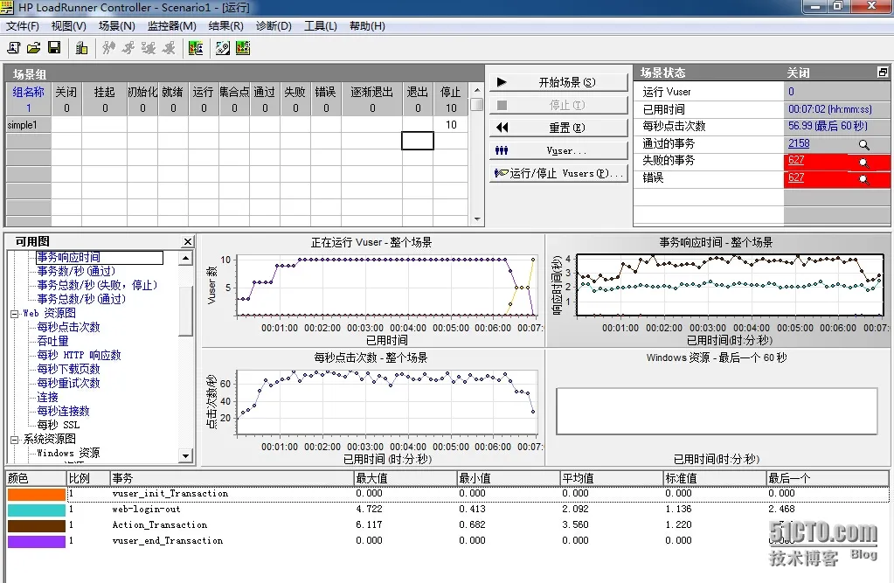Click the 开始场景(S) start scenario button
894x583 pixels.
pyautogui.click(x=558, y=82)
